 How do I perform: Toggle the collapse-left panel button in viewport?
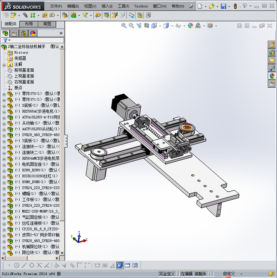(x=239, y=26)
